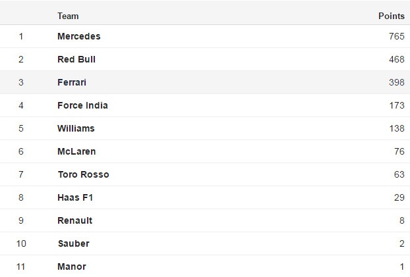Open the Red Bull team entry

click(76, 59)
